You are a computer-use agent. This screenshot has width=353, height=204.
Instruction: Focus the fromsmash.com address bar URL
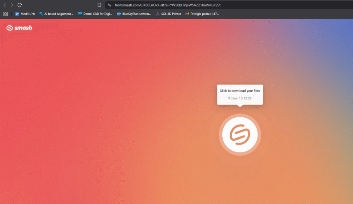pyautogui.click(x=168, y=5)
